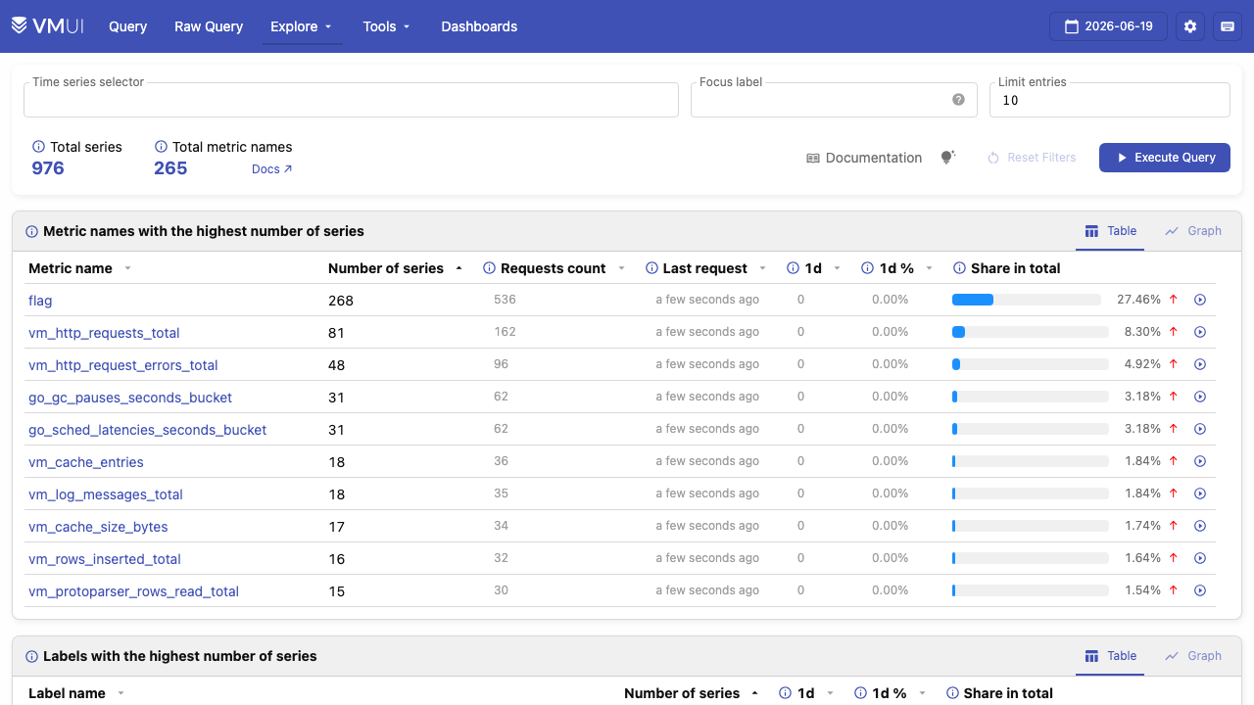
Task: Open keyboard shortcuts icon
Action: (1228, 26)
